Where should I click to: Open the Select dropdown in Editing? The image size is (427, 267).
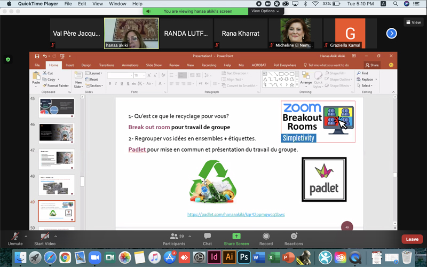pos(365,85)
